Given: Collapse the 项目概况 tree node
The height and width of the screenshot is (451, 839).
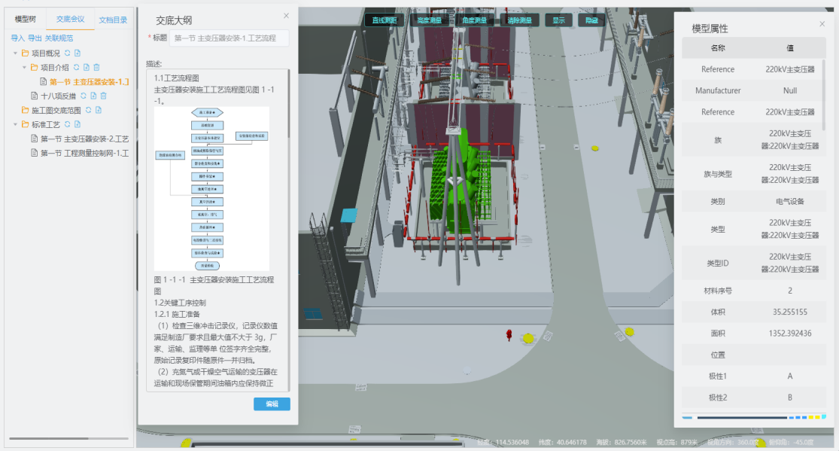Looking at the screenshot, I should [15, 53].
